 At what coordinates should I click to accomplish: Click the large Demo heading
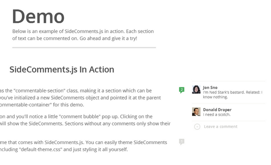[x=38, y=16]
